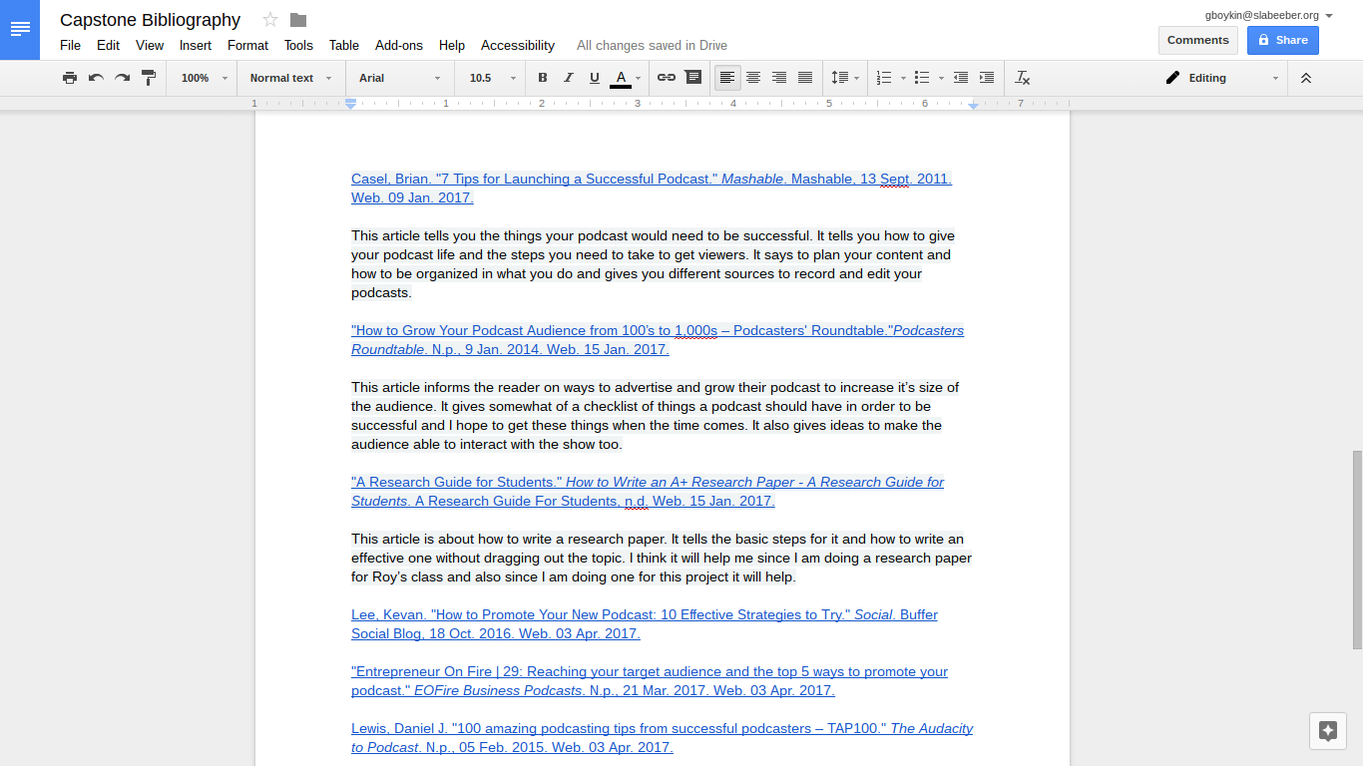Open the Editing mode dropdown

(1221, 78)
